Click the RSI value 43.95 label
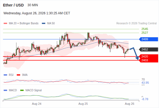159x108 pixels. point(145,83)
